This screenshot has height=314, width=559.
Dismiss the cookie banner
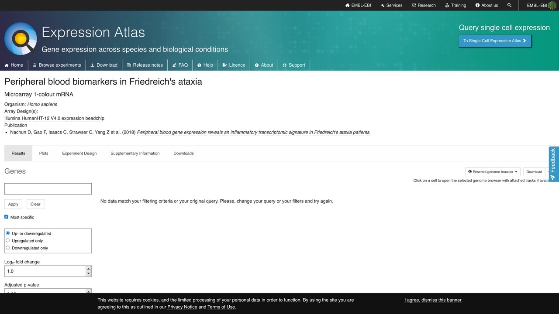click(x=433, y=300)
